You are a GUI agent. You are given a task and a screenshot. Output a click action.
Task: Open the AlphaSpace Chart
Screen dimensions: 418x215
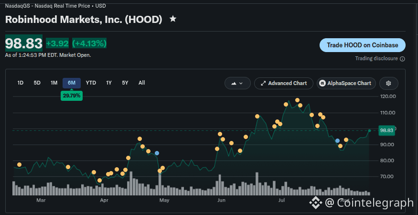click(x=346, y=83)
